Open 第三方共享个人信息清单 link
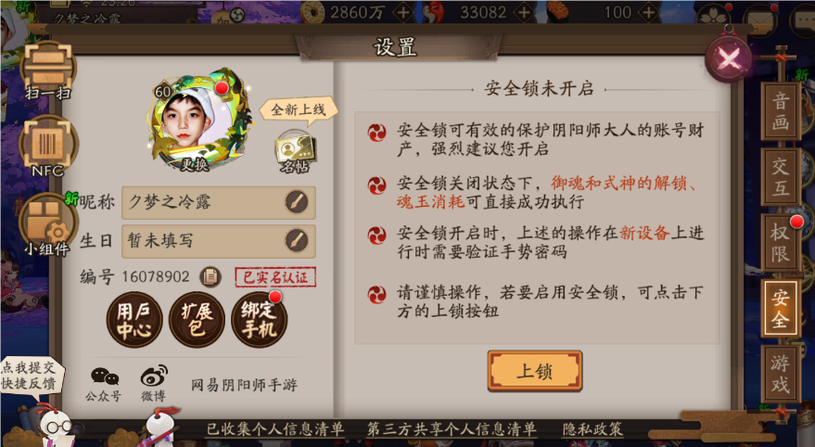The image size is (815, 447). (452, 428)
